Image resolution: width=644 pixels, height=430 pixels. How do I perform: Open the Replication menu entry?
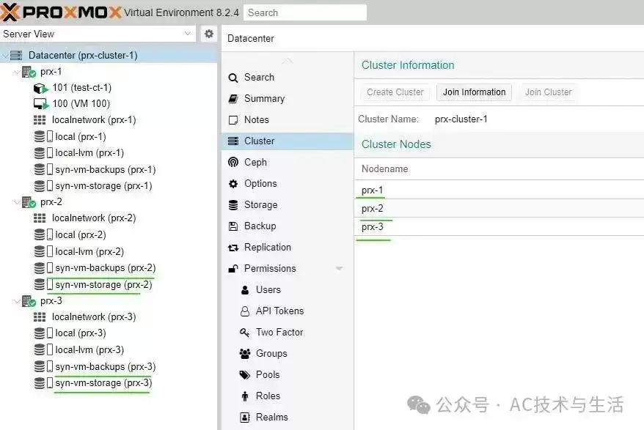point(288,248)
